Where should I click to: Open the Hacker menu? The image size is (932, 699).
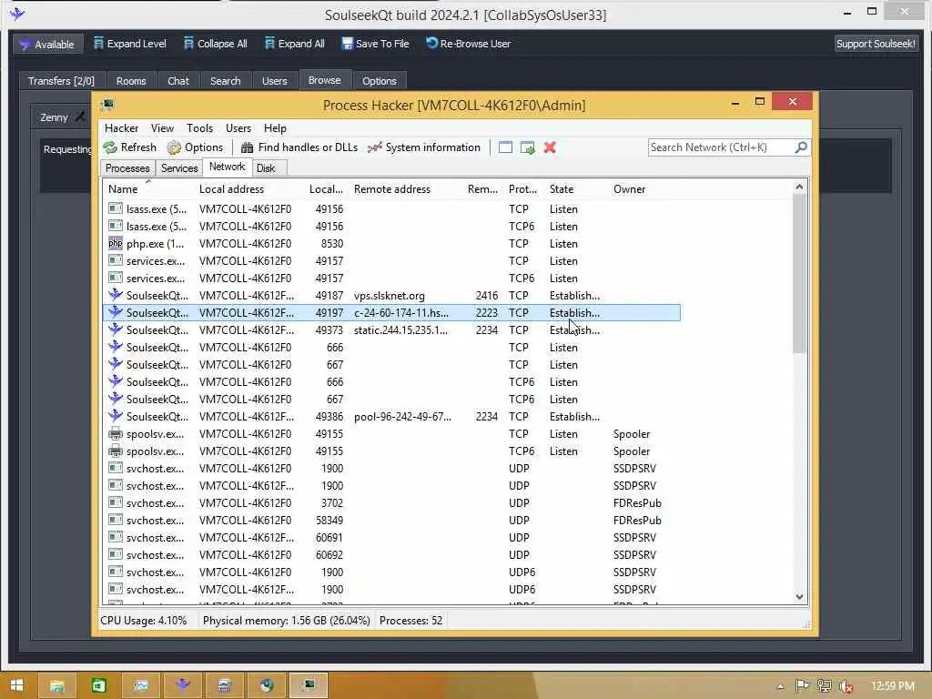click(x=121, y=128)
